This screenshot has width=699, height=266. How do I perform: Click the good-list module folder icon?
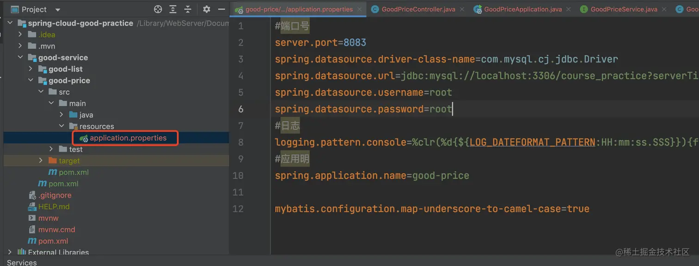pos(43,69)
